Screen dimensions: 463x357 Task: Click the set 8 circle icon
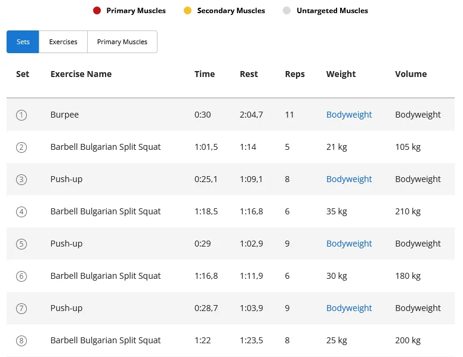click(x=21, y=341)
